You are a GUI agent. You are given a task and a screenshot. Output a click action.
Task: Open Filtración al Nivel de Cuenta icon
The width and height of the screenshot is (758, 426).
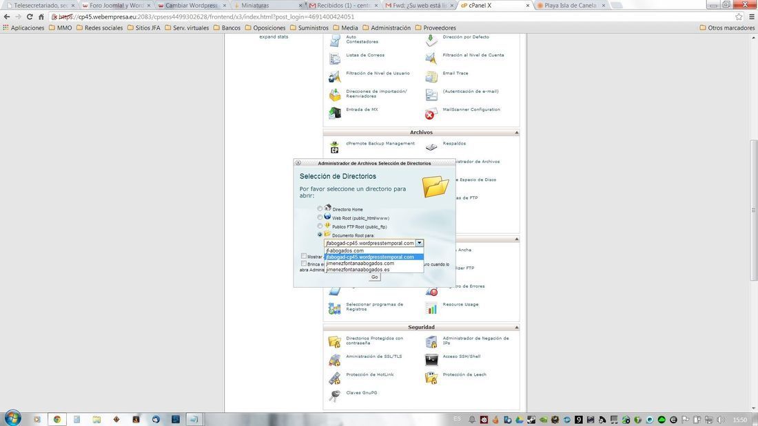pos(431,58)
